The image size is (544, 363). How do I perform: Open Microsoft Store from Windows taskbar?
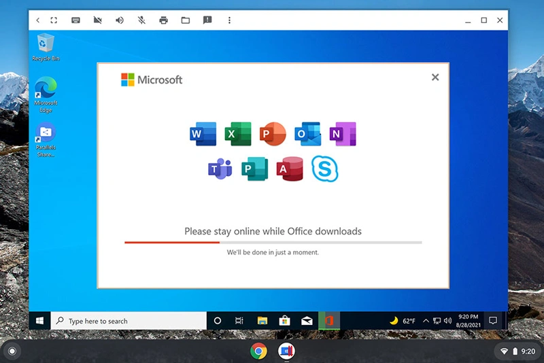284,321
